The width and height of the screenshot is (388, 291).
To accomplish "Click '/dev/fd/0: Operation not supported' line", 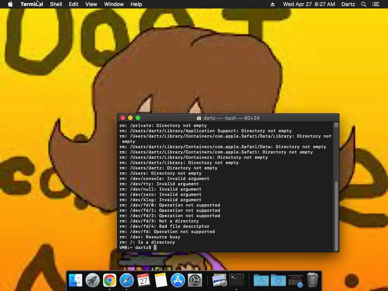I will 169,205.
